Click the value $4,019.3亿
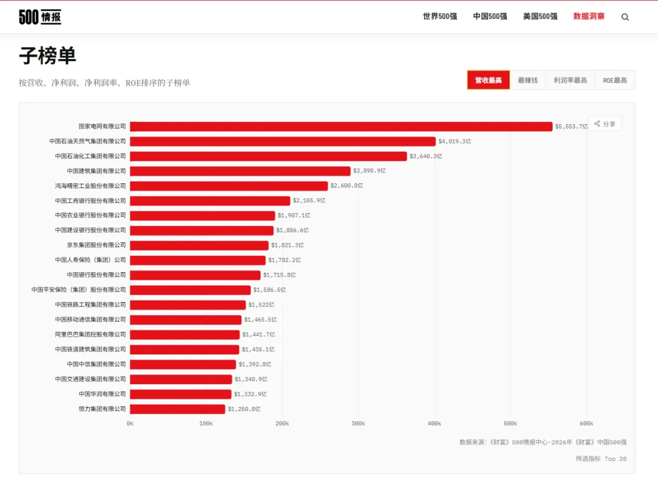 pos(455,141)
